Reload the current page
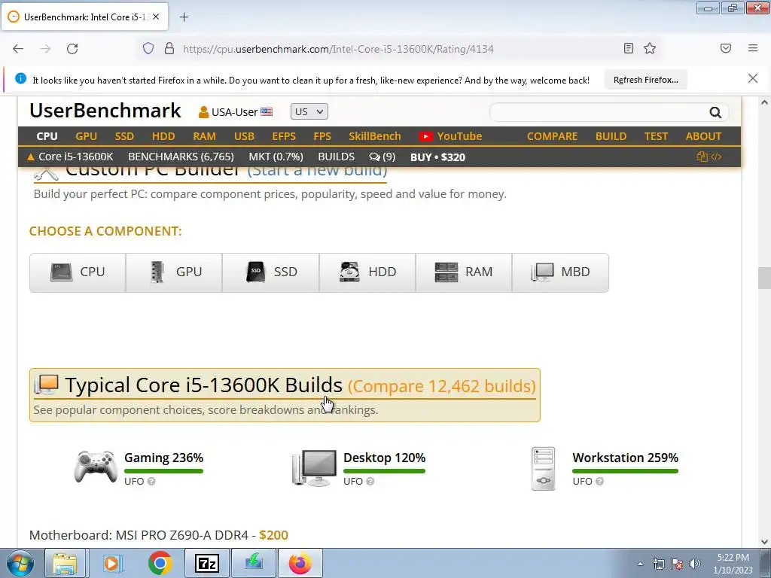This screenshot has width=771, height=578. [x=72, y=49]
